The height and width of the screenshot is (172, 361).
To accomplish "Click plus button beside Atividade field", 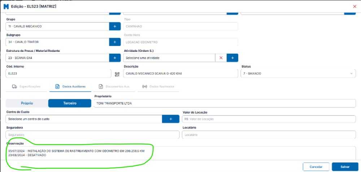I will click(232, 58).
